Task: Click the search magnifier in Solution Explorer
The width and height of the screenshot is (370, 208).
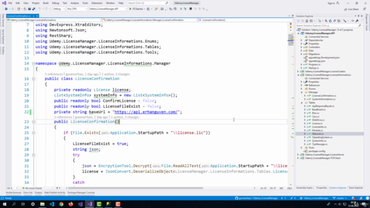Action: click(x=360, y=25)
